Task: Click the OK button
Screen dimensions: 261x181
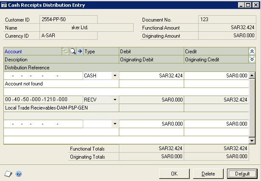Action: pos(174,174)
